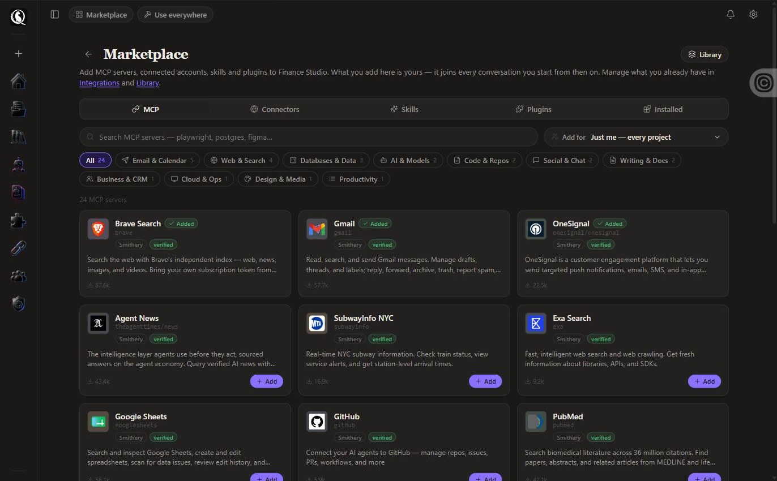The image size is (777, 481).
Task: Click the SubwayInfo NYC MTA logo
Action: coord(317,324)
